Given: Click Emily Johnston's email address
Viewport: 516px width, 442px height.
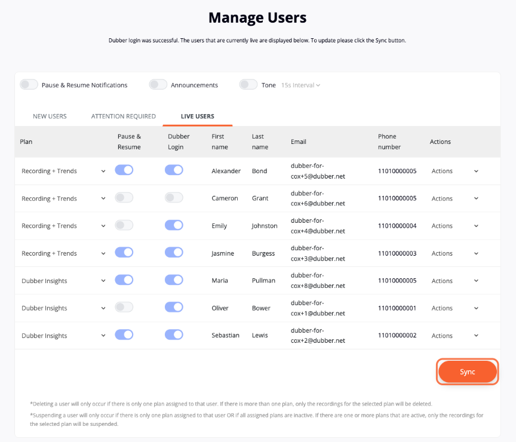Looking at the screenshot, I should pos(318,226).
